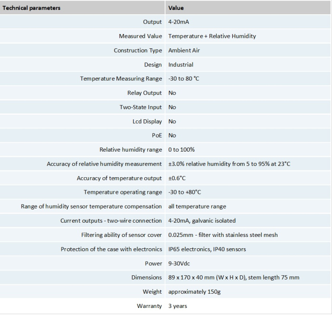Select the "4-20mA" output value
This screenshot has height=316, width=332.
point(179,22)
